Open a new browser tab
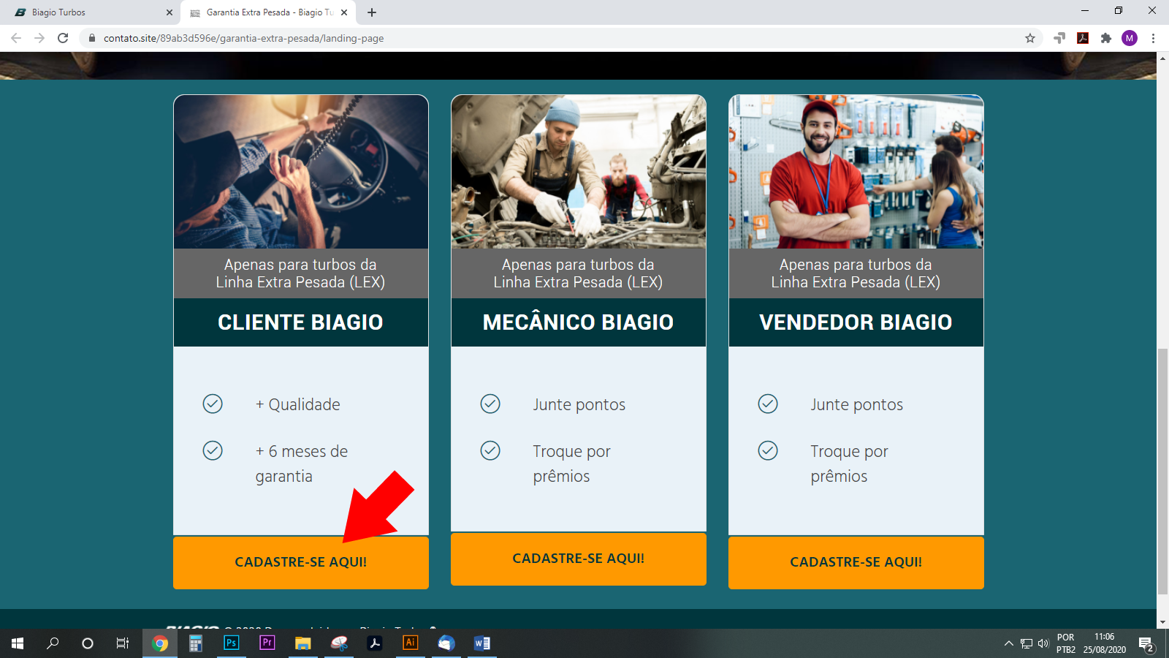 (x=372, y=12)
